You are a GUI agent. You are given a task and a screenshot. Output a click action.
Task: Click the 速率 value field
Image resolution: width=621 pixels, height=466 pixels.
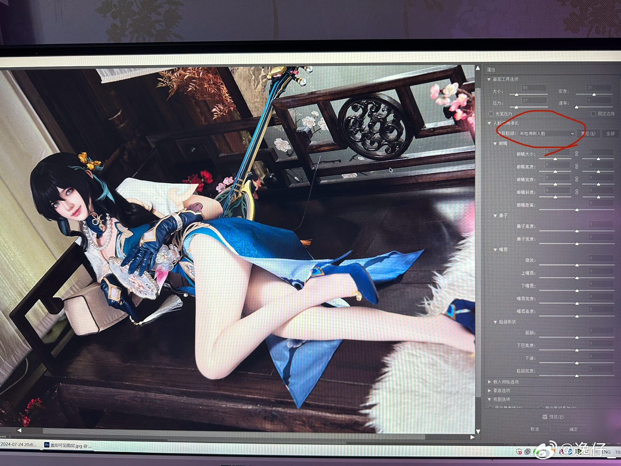point(599,100)
